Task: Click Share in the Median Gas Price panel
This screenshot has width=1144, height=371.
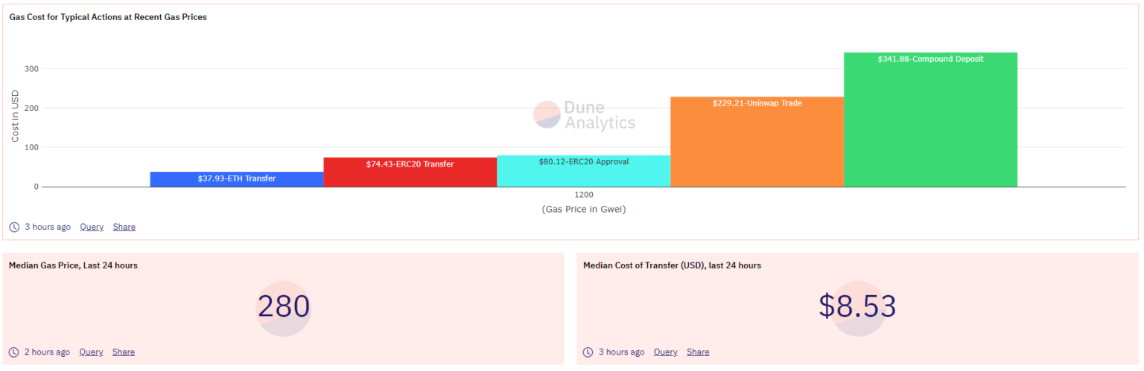Action: pyautogui.click(x=124, y=352)
